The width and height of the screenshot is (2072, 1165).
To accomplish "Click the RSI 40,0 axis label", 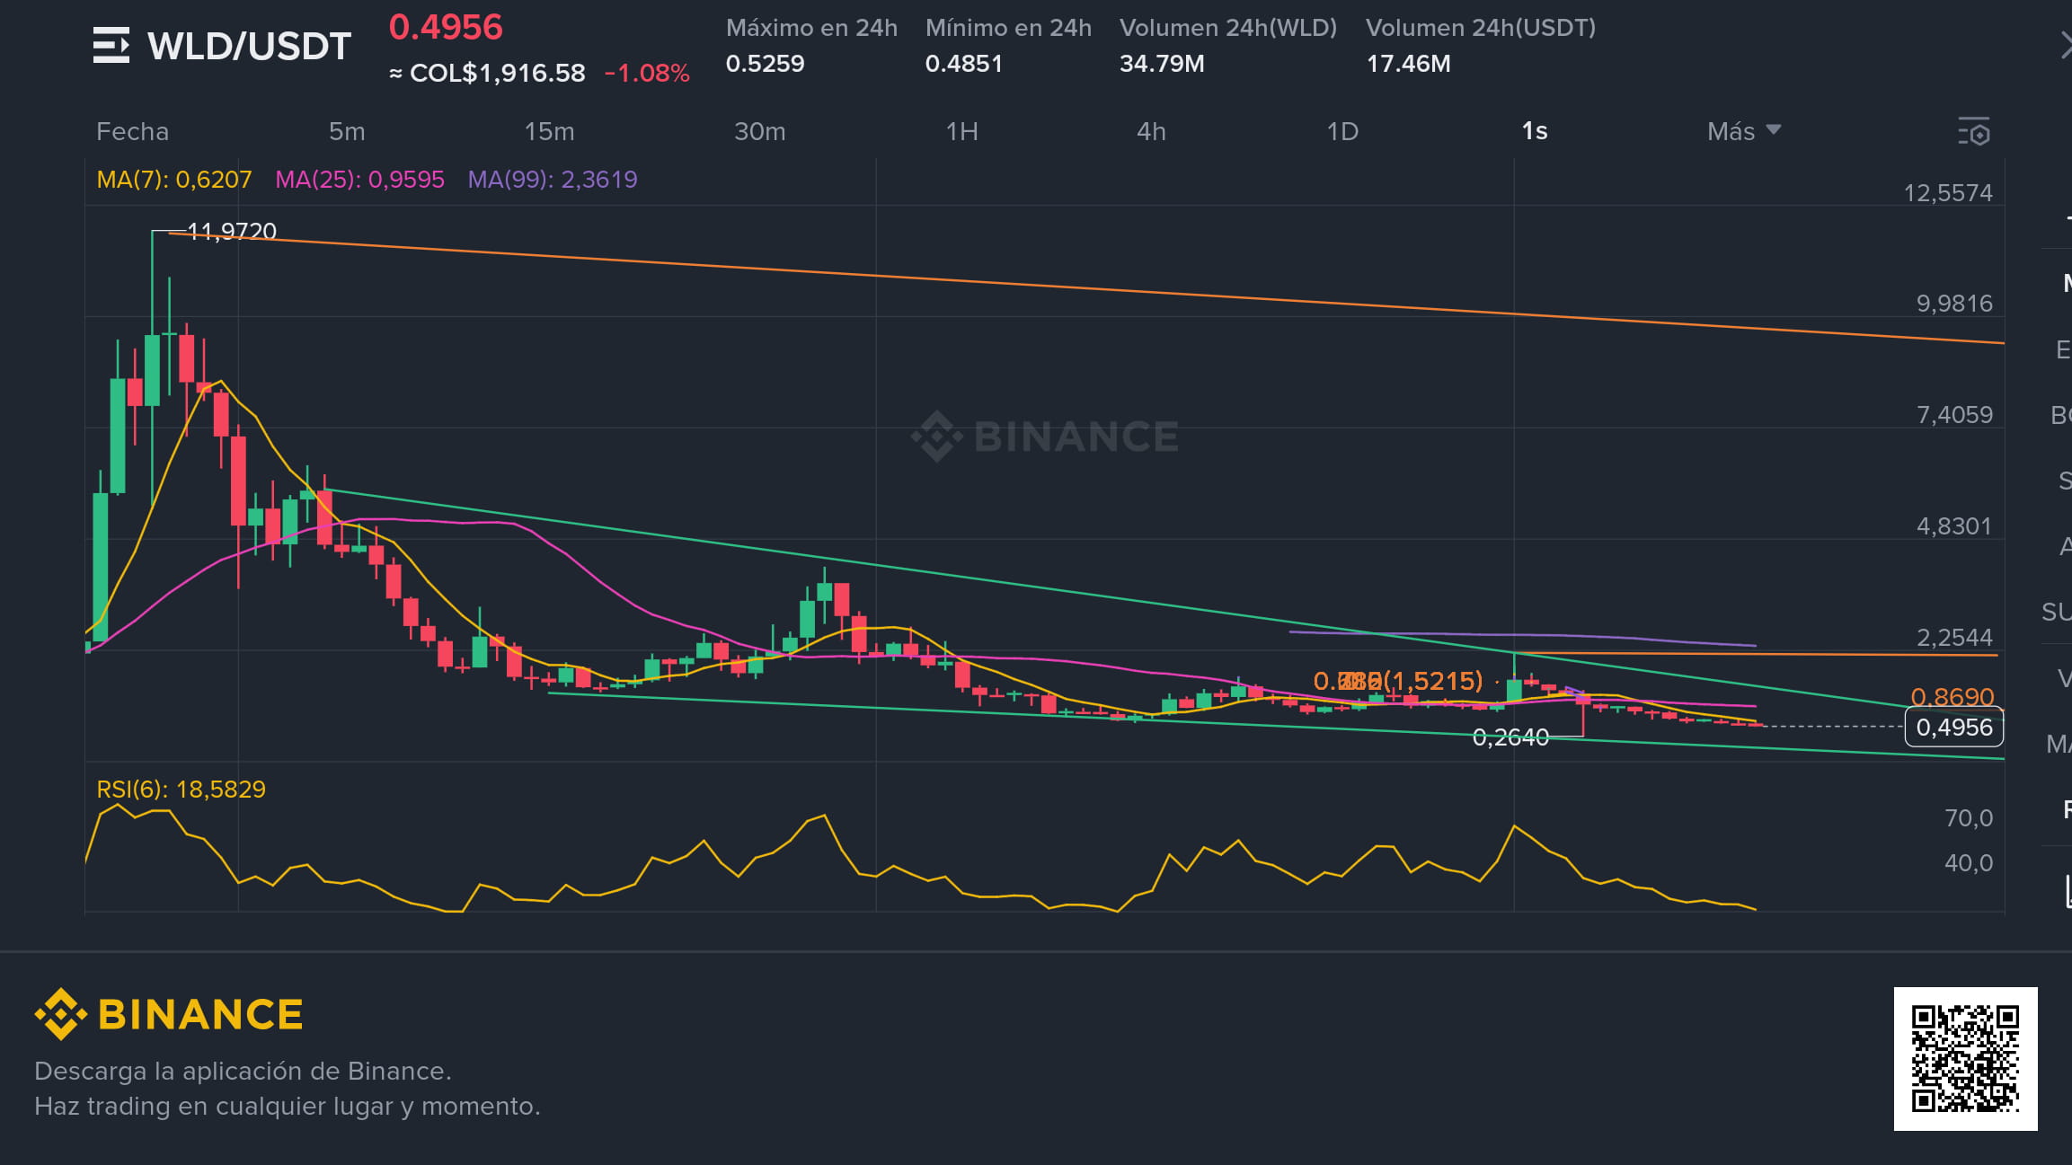I will (x=1969, y=862).
